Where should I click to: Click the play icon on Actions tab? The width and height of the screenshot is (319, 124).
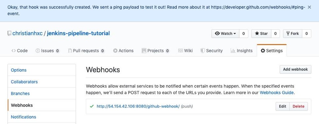[x=115, y=51]
